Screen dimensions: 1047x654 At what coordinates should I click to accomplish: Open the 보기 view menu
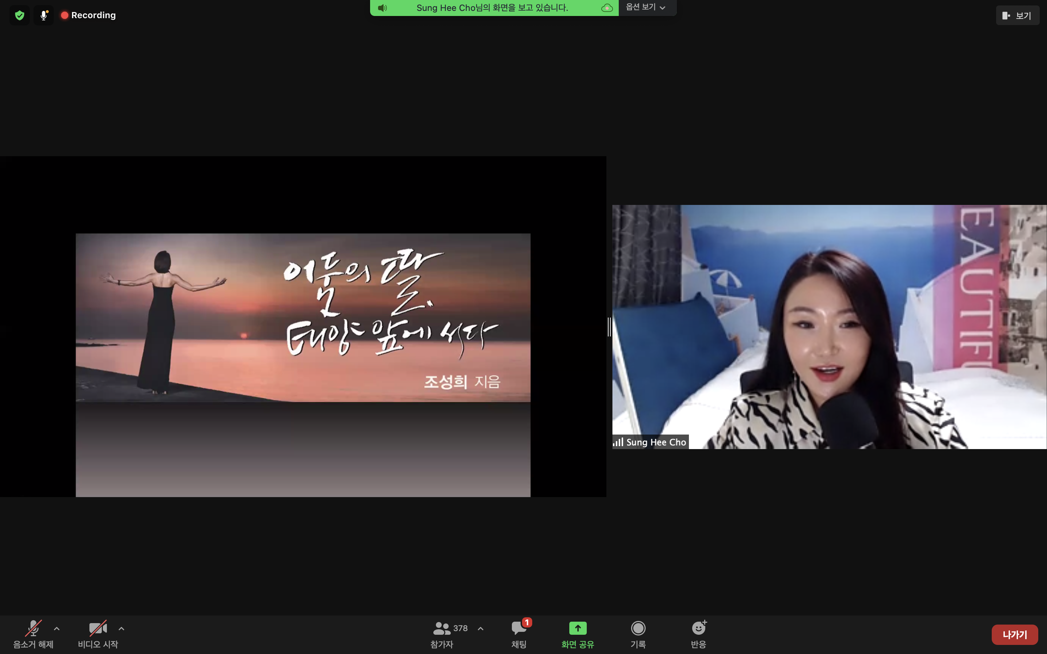pyautogui.click(x=1017, y=16)
